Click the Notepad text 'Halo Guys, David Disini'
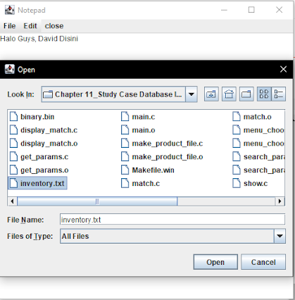This screenshot has width=295, height=300. click(x=39, y=39)
